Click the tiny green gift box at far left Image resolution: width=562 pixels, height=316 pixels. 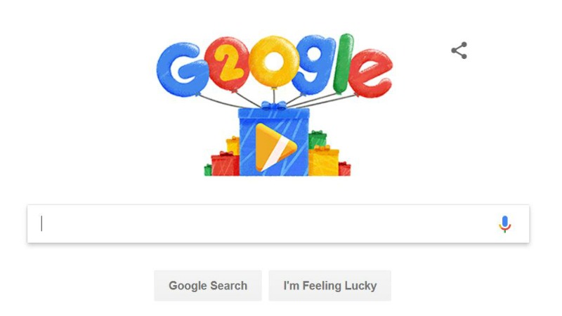207,170
